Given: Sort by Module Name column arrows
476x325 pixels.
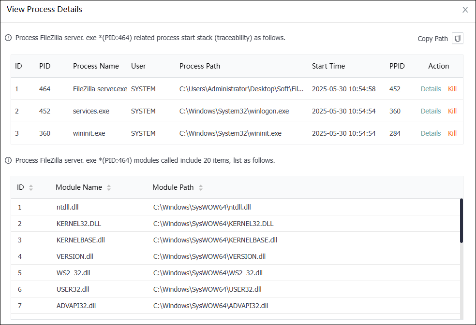Looking at the screenshot, I should (x=108, y=187).
